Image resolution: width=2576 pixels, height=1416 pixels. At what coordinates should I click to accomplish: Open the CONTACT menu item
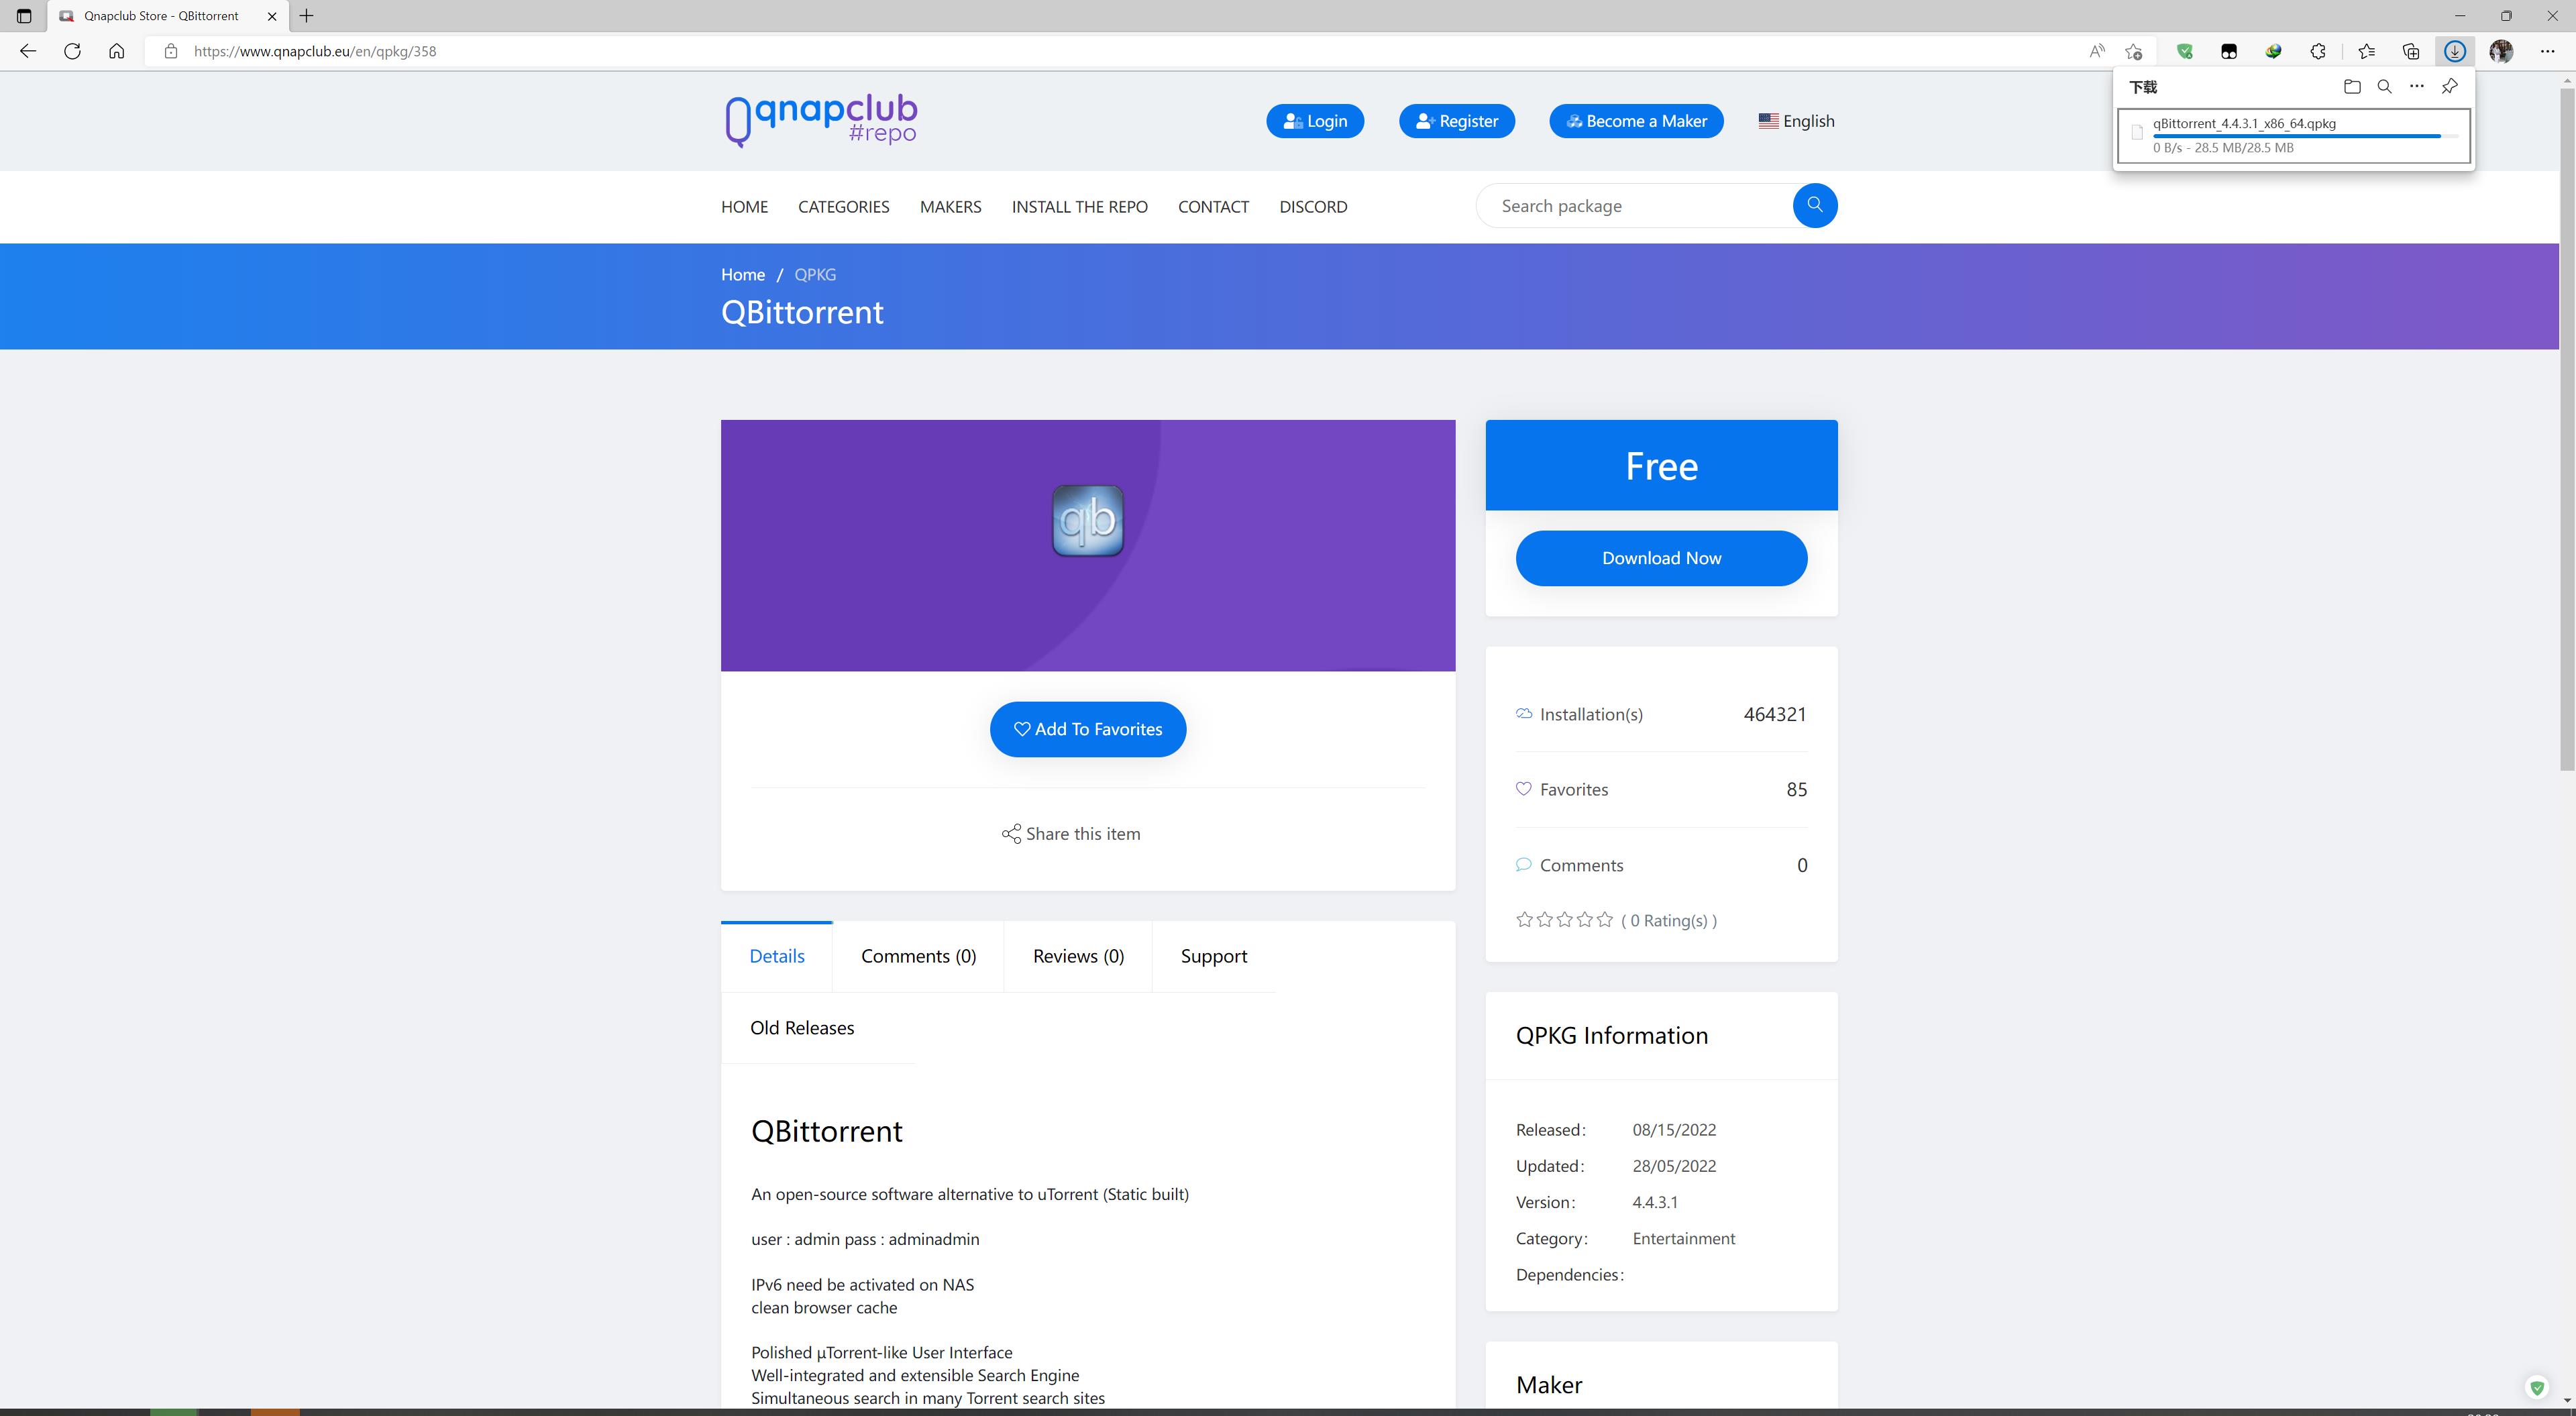pyautogui.click(x=1213, y=207)
